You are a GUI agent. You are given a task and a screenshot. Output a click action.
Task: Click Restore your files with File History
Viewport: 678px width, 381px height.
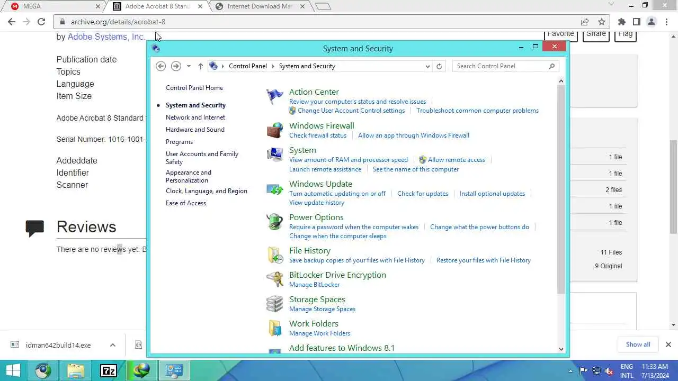coord(484,260)
